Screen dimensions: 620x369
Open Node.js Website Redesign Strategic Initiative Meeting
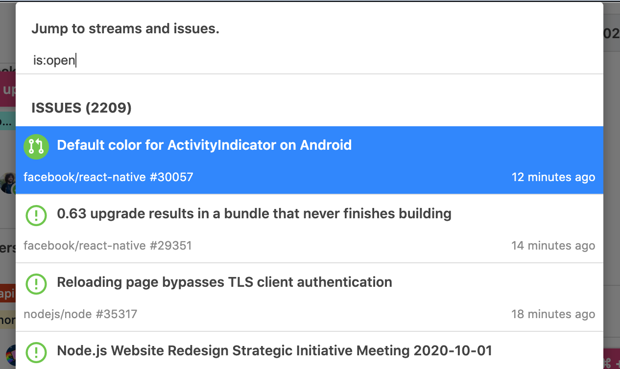[x=274, y=351]
